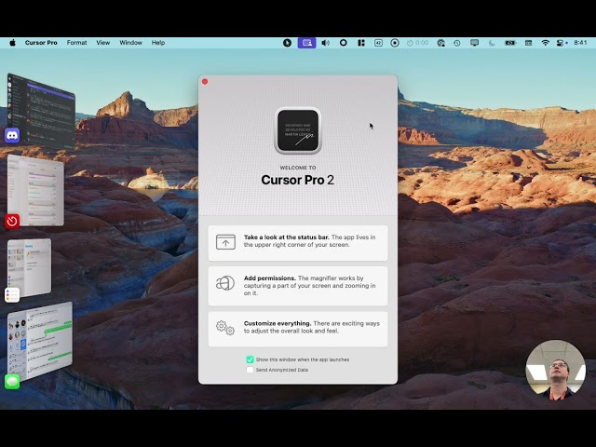The image size is (596, 447).
Task: Open the Apple menu
Action: [x=13, y=43]
